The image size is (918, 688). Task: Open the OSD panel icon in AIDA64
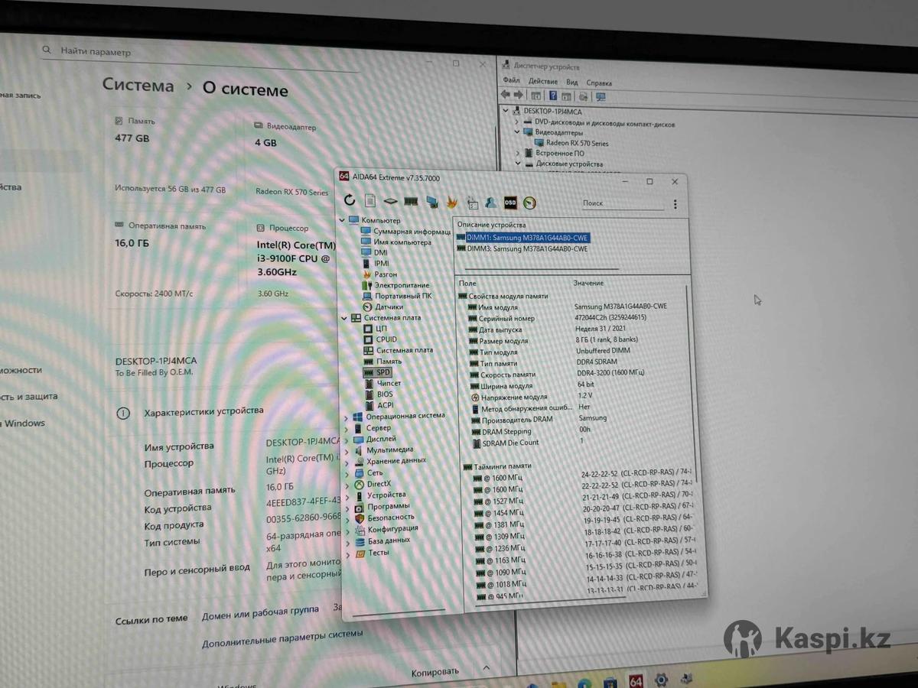[x=510, y=203]
